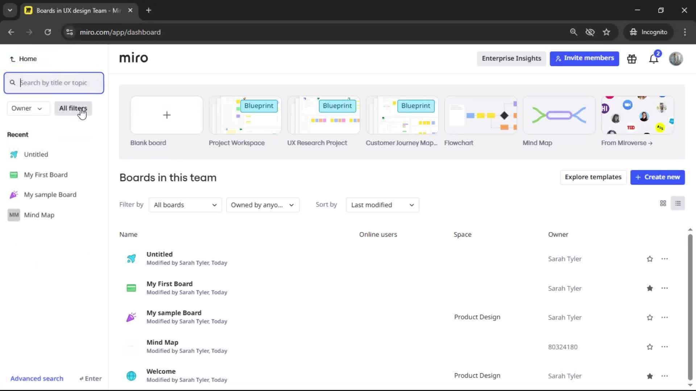696x391 pixels.
Task: Open the All boards filter dropdown
Action: click(185, 205)
